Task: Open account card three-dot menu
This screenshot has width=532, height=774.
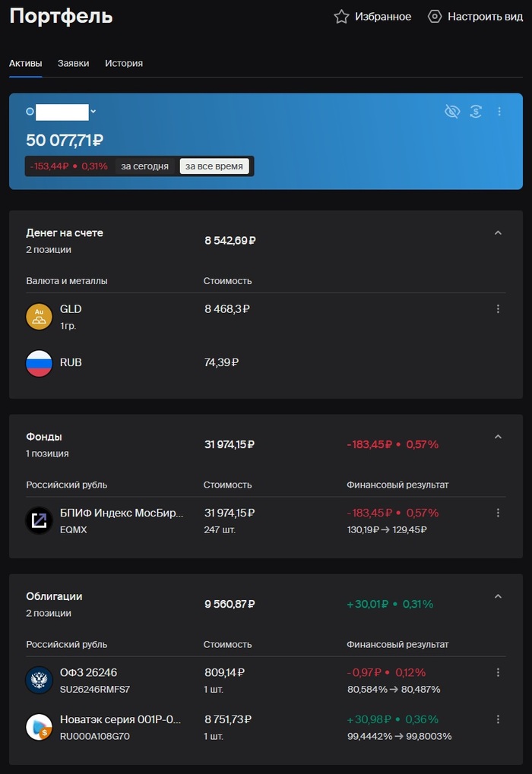Action: [499, 112]
